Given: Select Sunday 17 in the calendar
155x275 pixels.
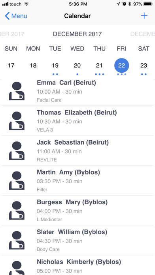Looking at the screenshot, I should pyautogui.click(x=11, y=66).
